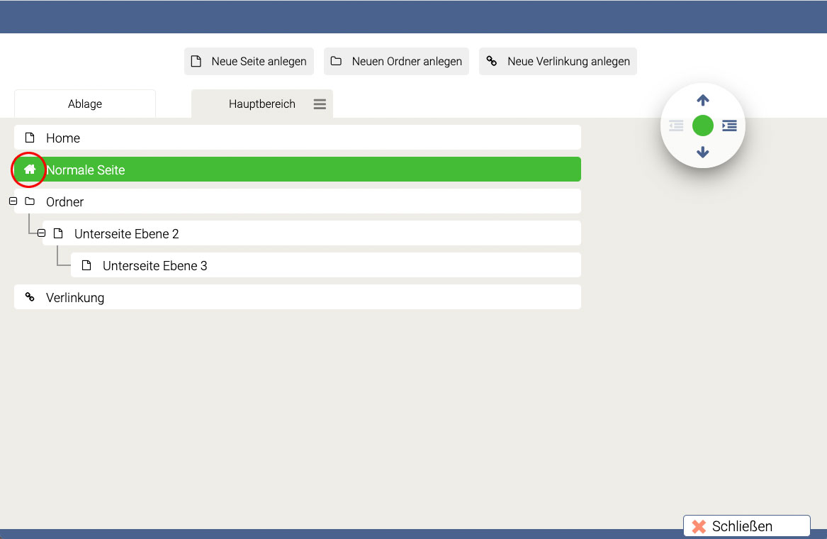Click the page icon beside Home
Screen dimensions: 827x539
tap(30, 138)
